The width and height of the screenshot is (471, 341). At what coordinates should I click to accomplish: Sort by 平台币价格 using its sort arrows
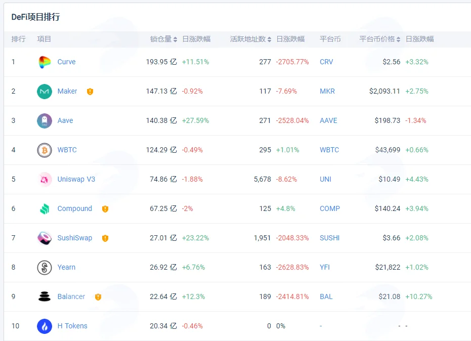398,39
